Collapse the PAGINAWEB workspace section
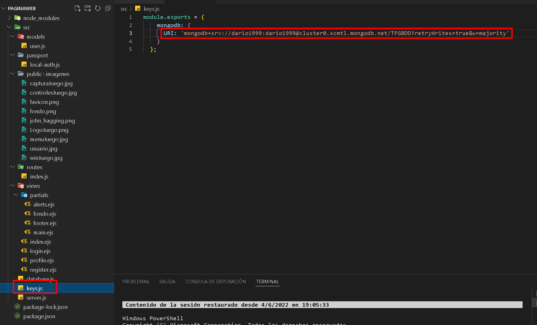Viewport: 537px width, 325px height. [x=4, y=8]
